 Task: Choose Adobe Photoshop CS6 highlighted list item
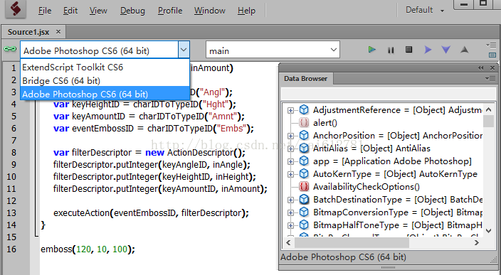click(x=105, y=94)
